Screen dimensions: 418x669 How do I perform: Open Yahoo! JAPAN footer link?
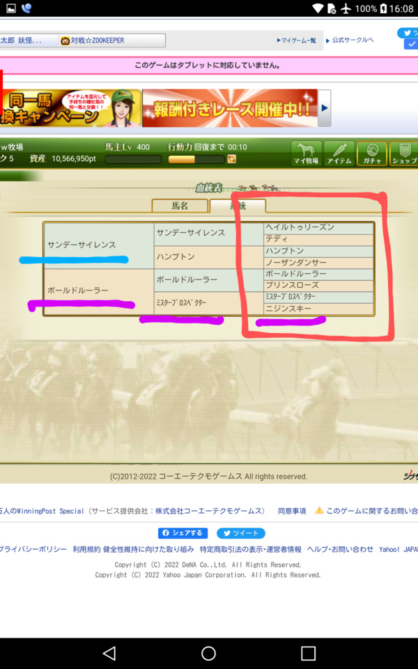[x=398, y=549]
